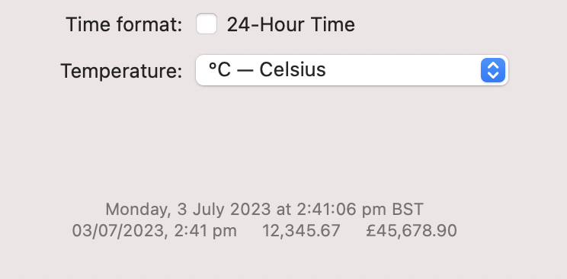This screenshot has width=567, height=279.
Task: Open the Temperature unit dropdown
Action: point(352,70)
